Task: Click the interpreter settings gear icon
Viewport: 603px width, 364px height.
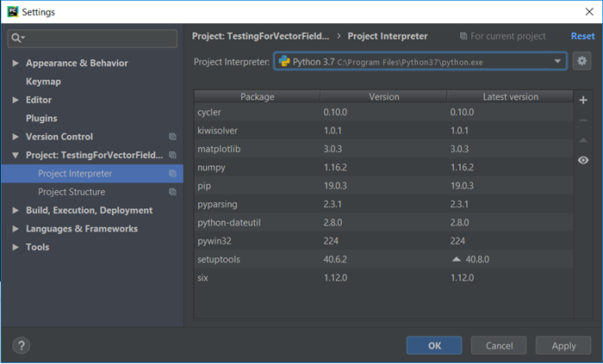Action: [x=581, y=61]
